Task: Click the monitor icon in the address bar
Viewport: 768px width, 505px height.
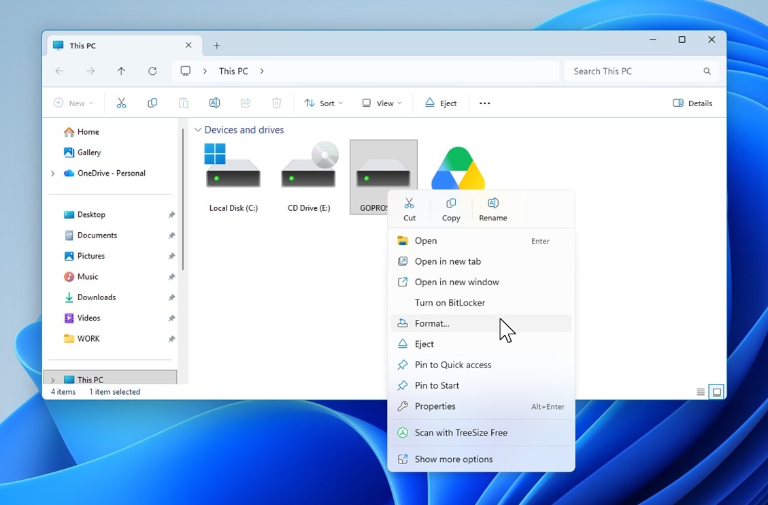Action: (x=186, y=71)
